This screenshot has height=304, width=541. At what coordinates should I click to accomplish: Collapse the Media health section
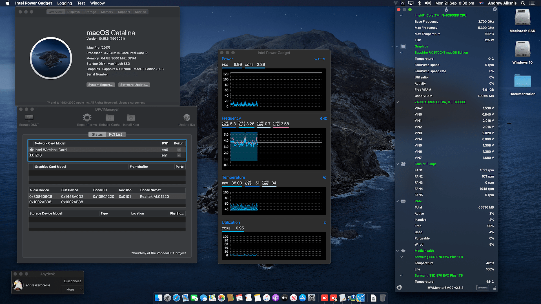(x=397, y=251)
